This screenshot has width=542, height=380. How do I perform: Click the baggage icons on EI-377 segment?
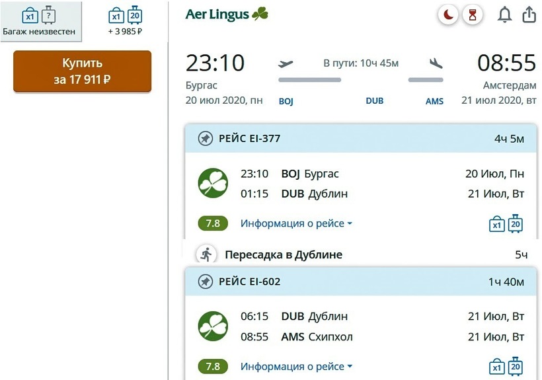pyautogui.click(x=506, y=224)
